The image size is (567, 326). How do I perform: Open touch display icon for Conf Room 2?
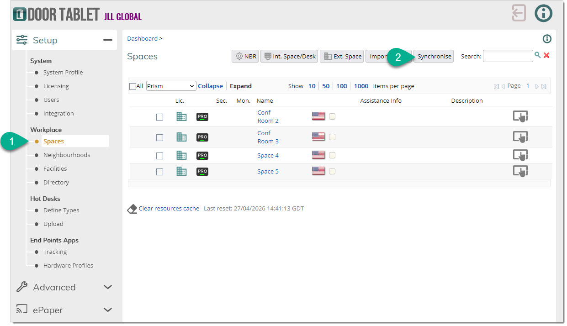pos(520,116)
